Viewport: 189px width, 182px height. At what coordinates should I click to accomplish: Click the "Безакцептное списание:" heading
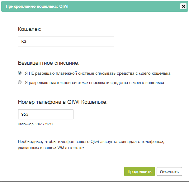coord(49,63)
